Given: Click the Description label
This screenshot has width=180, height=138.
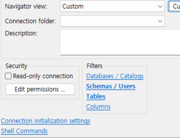Looking at the screenshot, I should (x=21, y=33).
